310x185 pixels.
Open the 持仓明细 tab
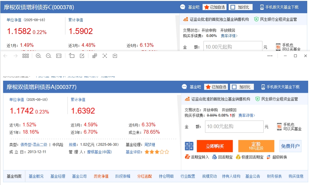point(166,176)
